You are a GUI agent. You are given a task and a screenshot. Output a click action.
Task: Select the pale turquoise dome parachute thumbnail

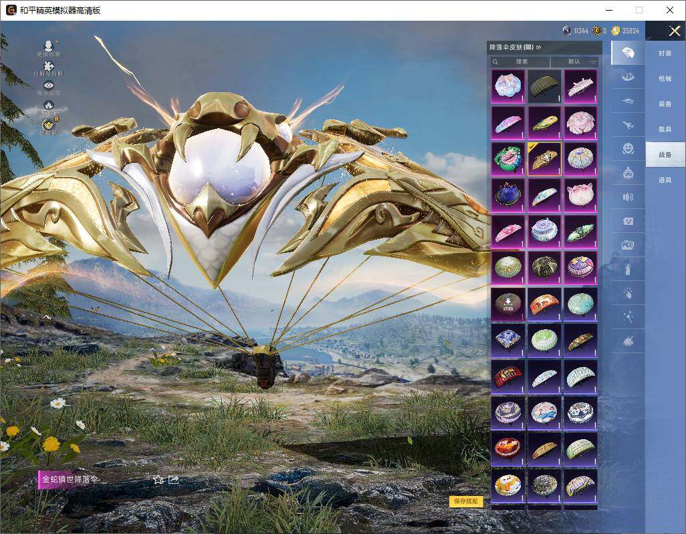pyautogui.click(x=580, y=304)
